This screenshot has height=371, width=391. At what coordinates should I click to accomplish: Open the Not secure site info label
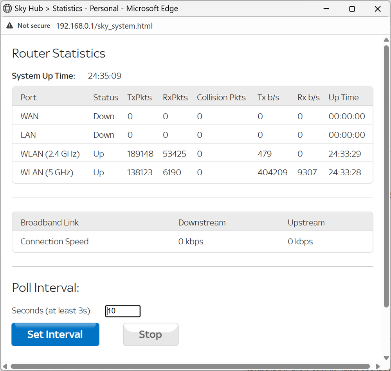coord(34,26)
